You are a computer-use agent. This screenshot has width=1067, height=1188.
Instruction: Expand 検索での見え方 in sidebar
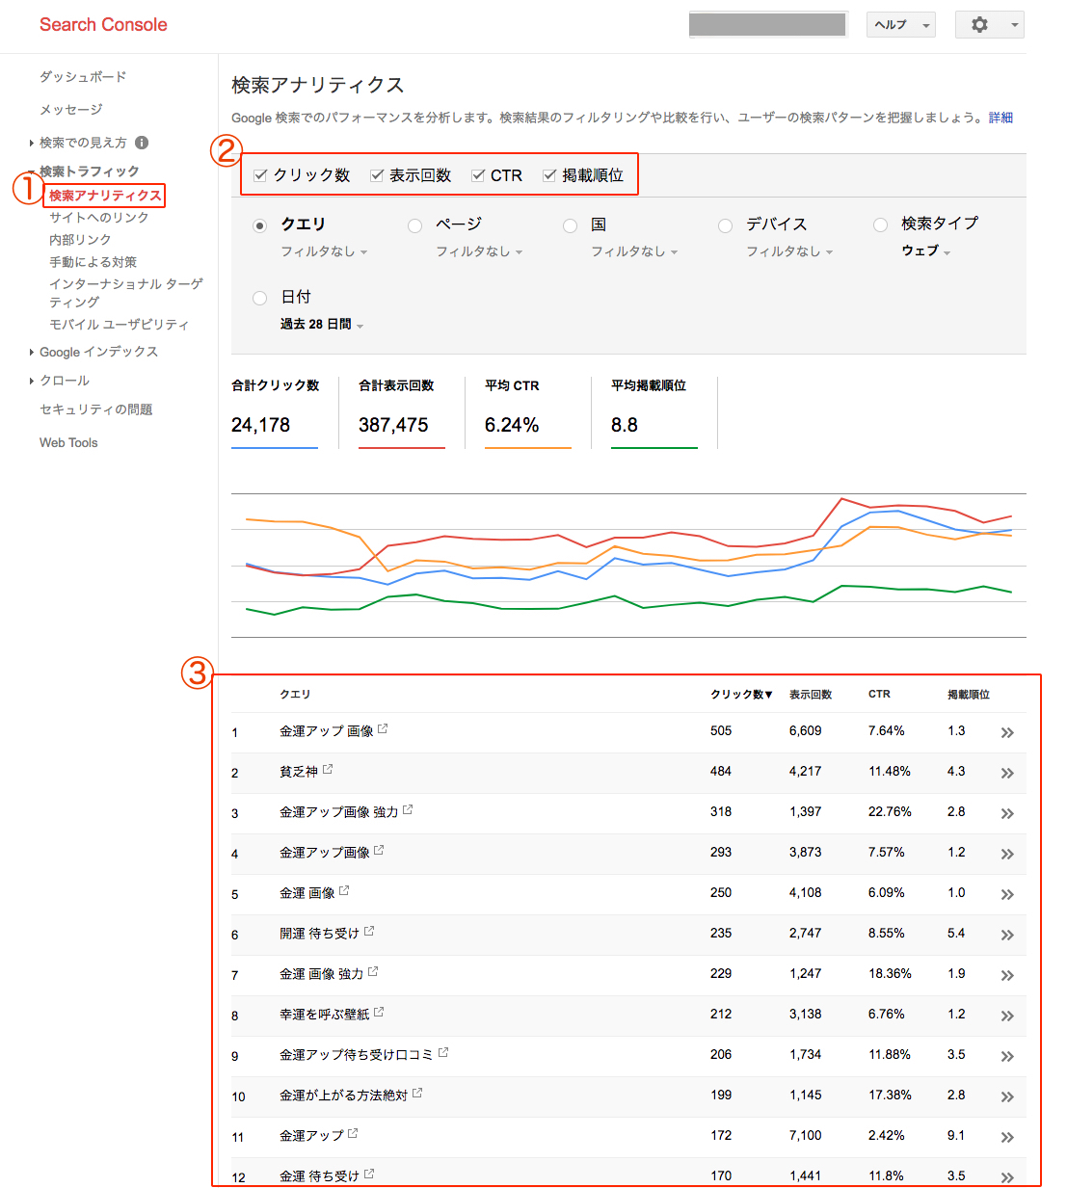pos(32,143)
